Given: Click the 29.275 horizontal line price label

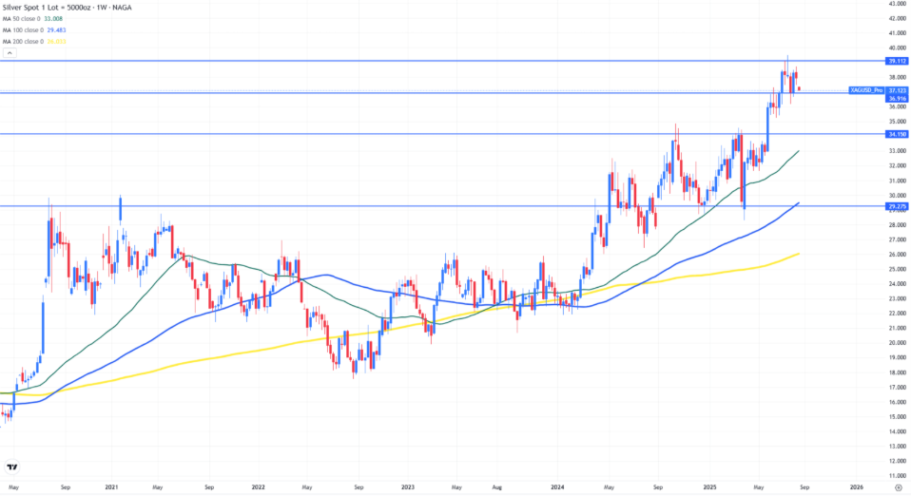Looking at the screenshot, I should pyautogui.click(x=897, y=206).
